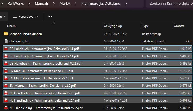This screenshot has height=111, width=193.
Task: Click PDF icon of NL Handleiding V1.1.pdf
Action: coord(6,93)
